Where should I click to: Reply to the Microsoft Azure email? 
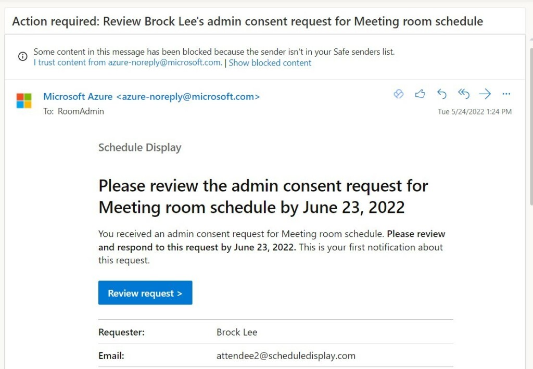[x=442, y=94]
